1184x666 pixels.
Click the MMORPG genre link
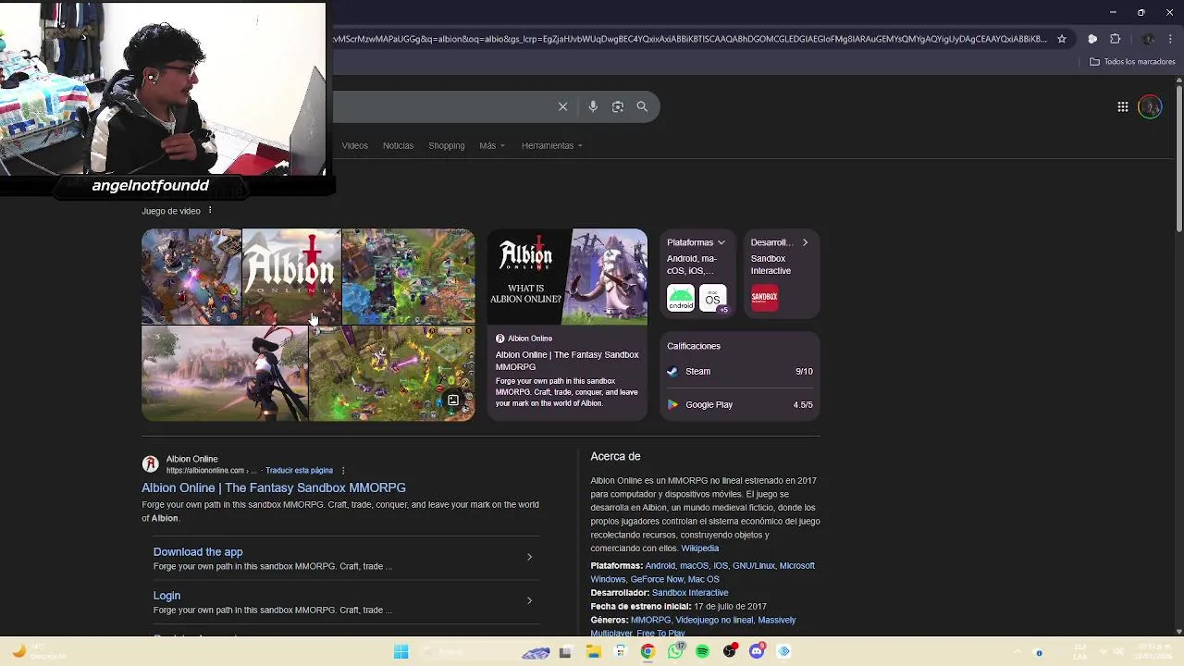click(x=650, y=620)
